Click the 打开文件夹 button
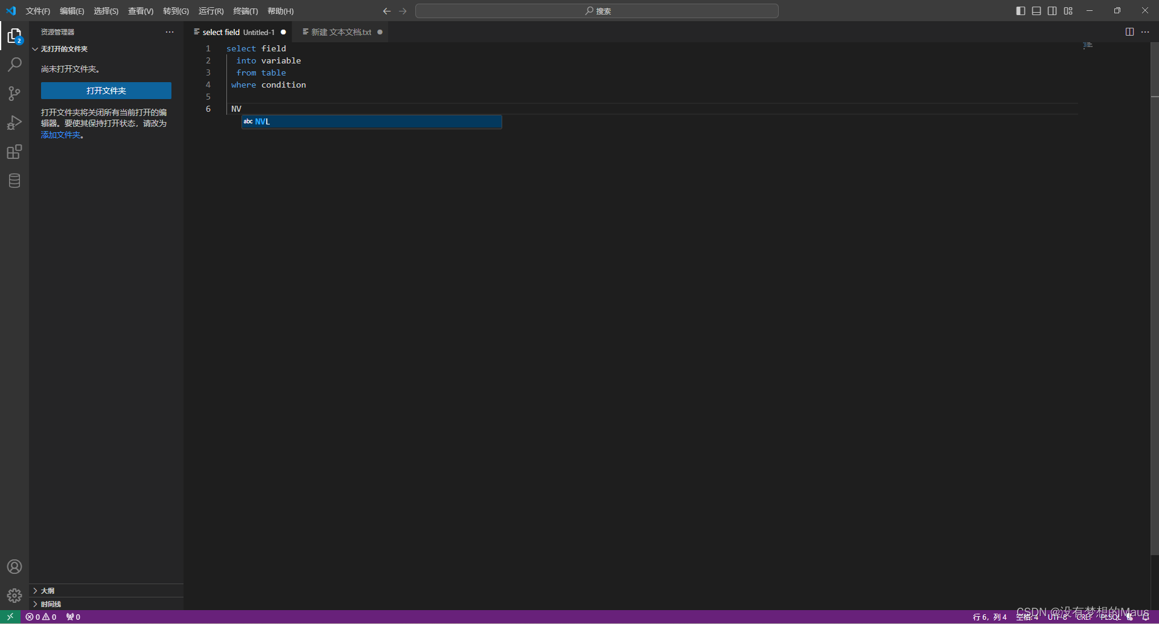1159x624 pixels. click(x=106, y=90)
